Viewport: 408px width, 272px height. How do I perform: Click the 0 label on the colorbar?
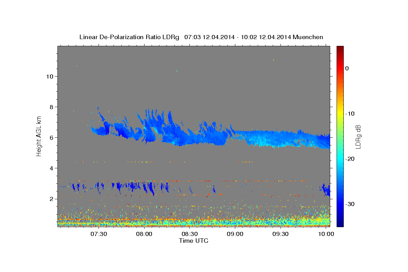pos(347,68)
